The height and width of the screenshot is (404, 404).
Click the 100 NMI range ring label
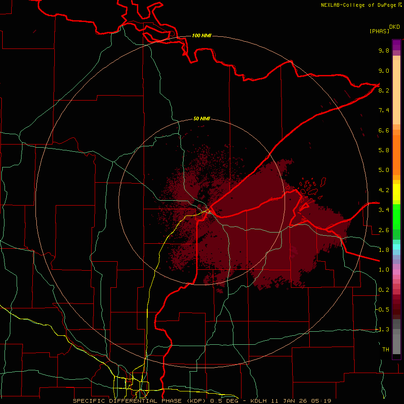[x=202, y=35]
